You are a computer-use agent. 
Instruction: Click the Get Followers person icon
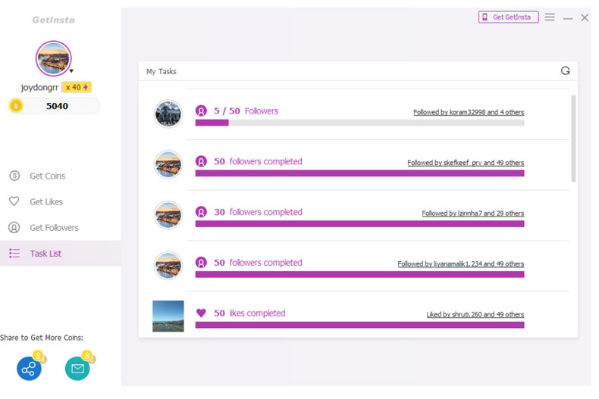click(14, 227)
